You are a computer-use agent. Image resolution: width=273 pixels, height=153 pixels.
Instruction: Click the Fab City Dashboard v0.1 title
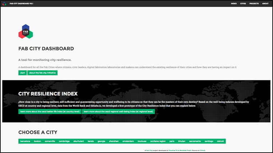pos(21,4)
